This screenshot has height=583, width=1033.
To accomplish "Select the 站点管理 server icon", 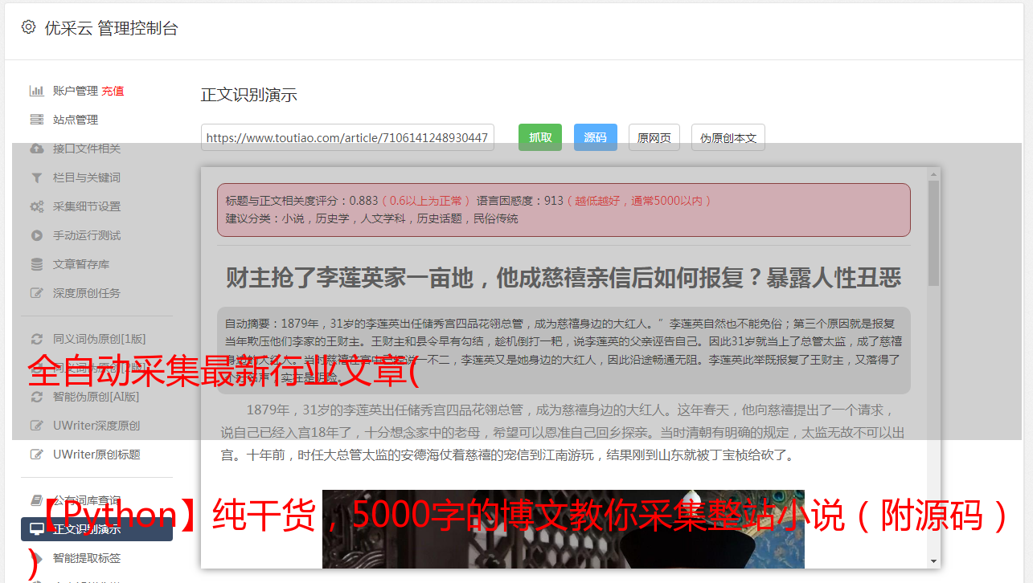I will (37, 120).
